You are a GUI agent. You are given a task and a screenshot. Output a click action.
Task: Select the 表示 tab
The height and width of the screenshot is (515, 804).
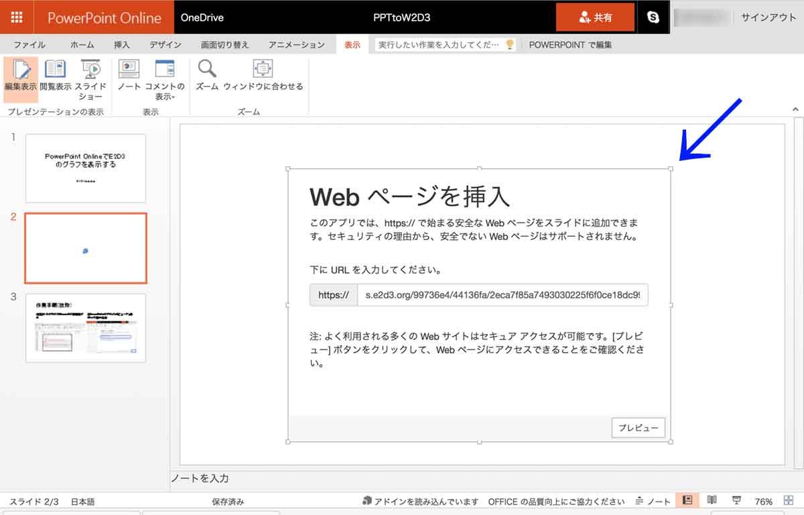(352, 45)
